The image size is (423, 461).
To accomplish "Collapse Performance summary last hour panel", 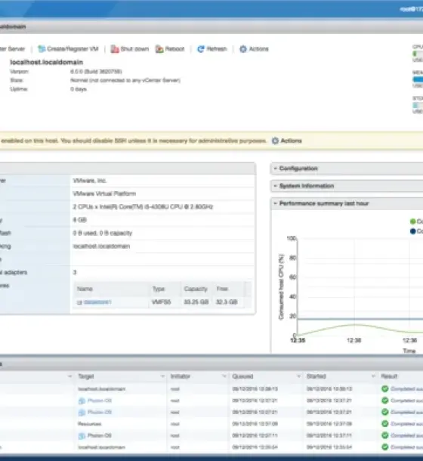I will (275, 203).
